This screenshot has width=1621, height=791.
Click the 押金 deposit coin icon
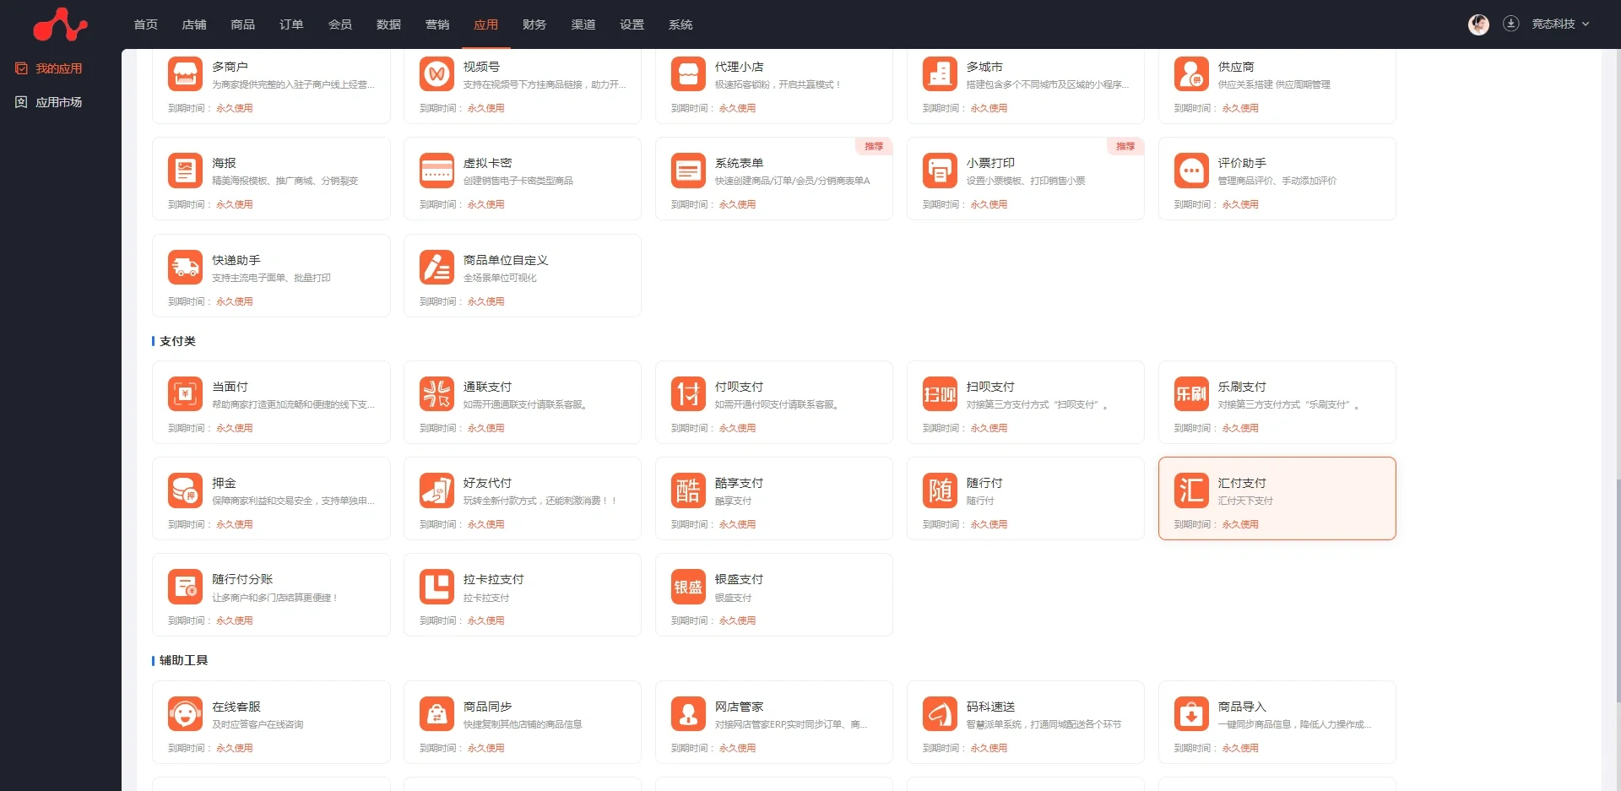(185, 490)
